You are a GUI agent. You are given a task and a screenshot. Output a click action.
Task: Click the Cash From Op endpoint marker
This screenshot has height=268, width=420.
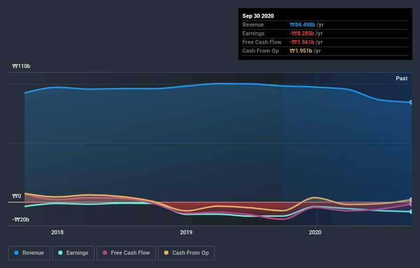411,200
